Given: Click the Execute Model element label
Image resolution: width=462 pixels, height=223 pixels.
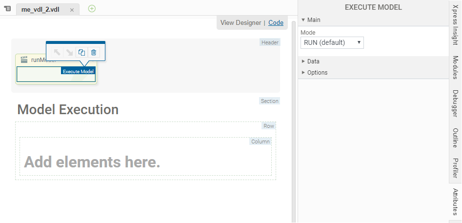Looking at the screenshot, I should coord(78,71).
